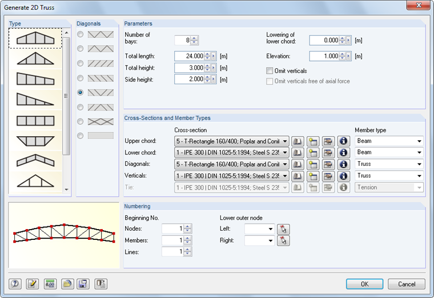Save dialog data with floppy disk icon
Screen dimensions: 434x298
tap(83, 284)
